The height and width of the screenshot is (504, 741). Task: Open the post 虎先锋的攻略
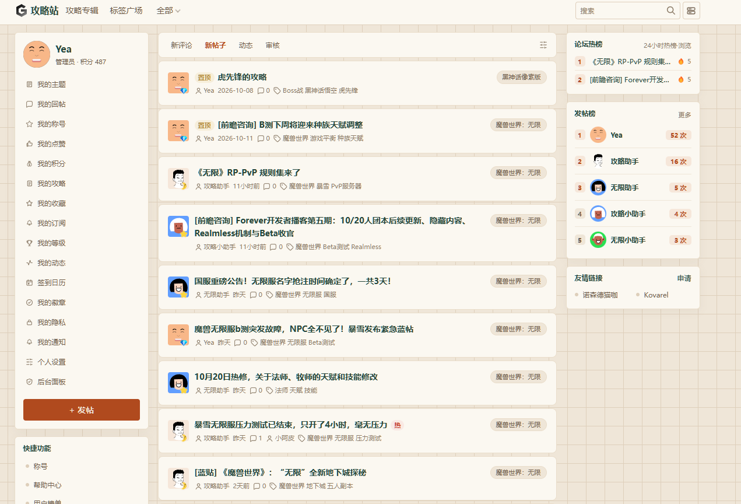tap(242, 77)
